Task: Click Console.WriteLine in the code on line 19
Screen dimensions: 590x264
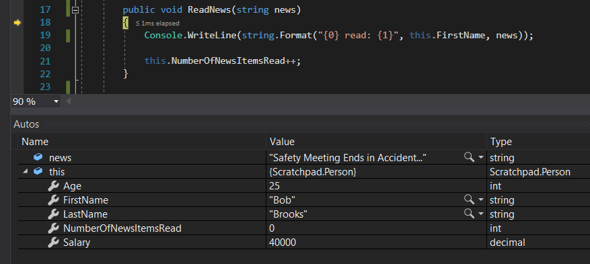Action: click(190, 36)
